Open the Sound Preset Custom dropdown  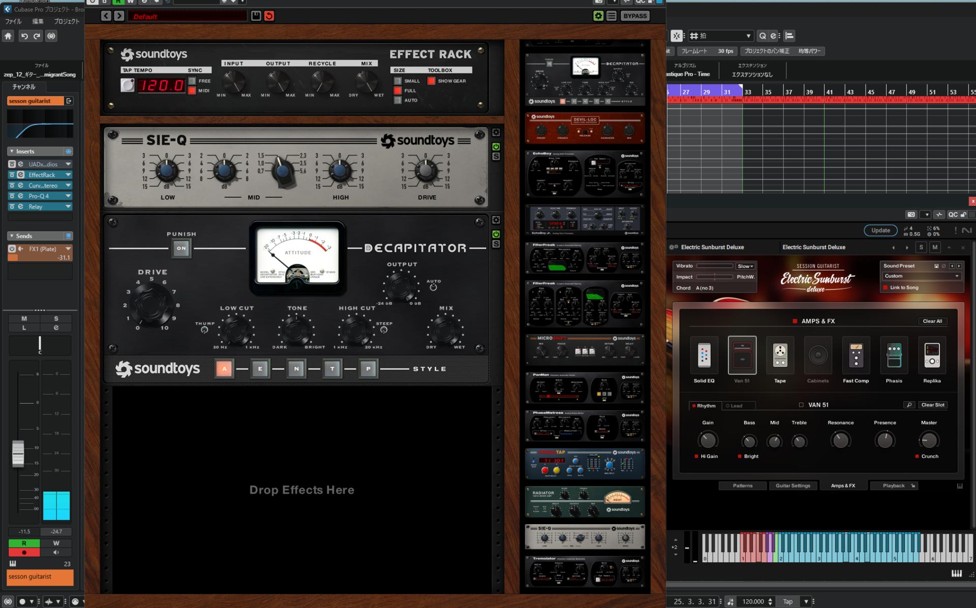[922, 276]
